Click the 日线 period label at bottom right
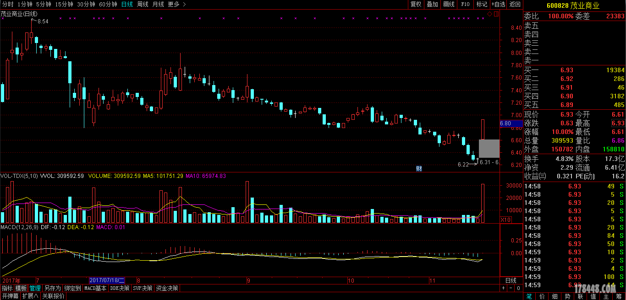 (x=511, y=280)
